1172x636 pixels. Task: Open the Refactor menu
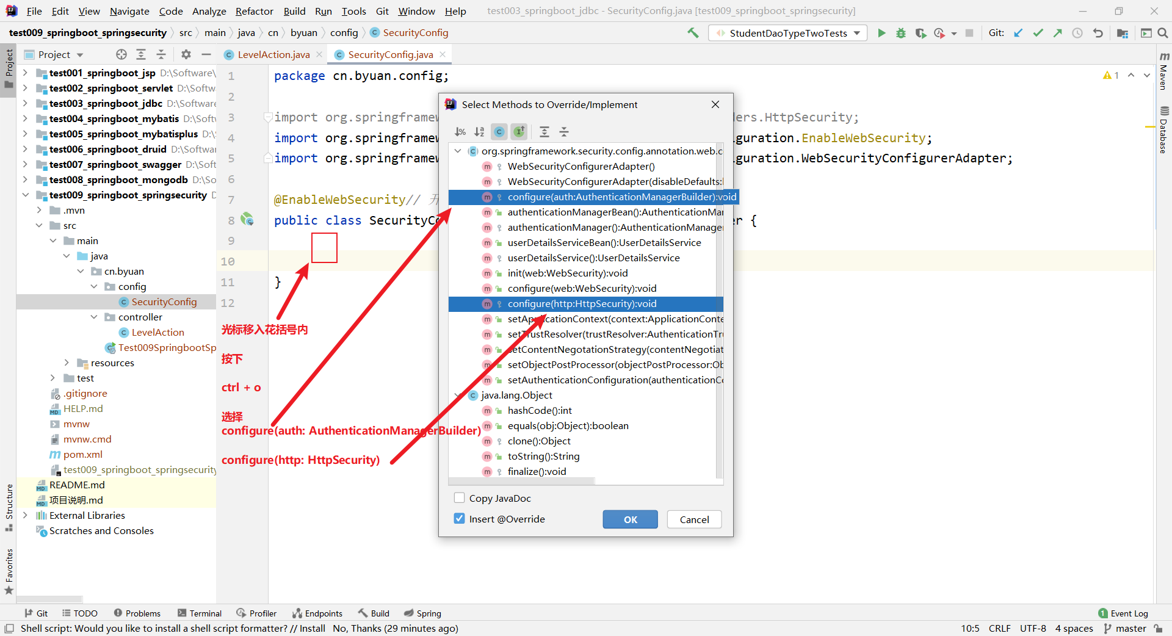point(254,11)
